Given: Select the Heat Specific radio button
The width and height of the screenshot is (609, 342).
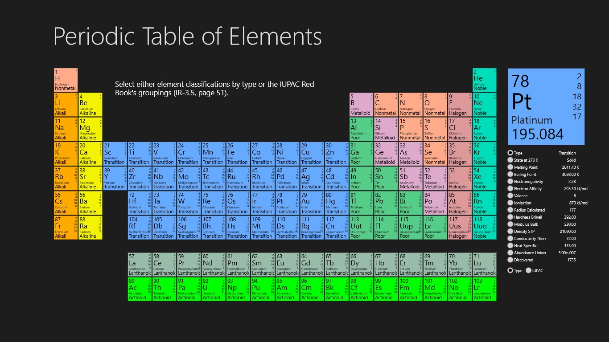Looking at the screenshot, I should coord(510,245).
